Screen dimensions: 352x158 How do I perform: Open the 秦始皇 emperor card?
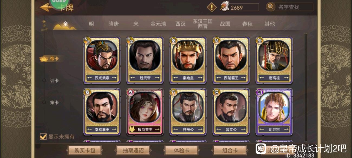(188, 60)
